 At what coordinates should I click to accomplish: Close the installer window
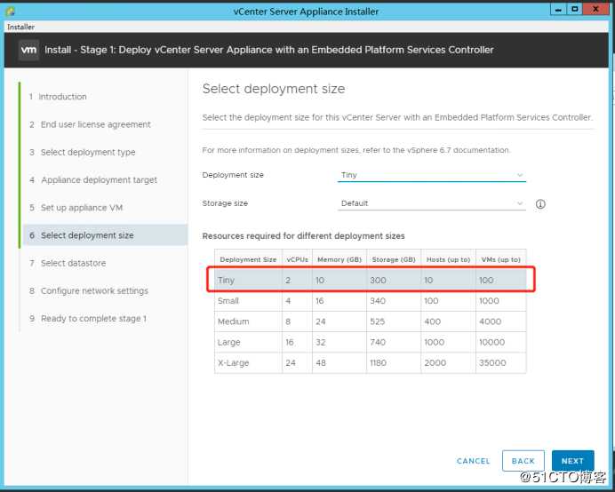tap(595, 10)
